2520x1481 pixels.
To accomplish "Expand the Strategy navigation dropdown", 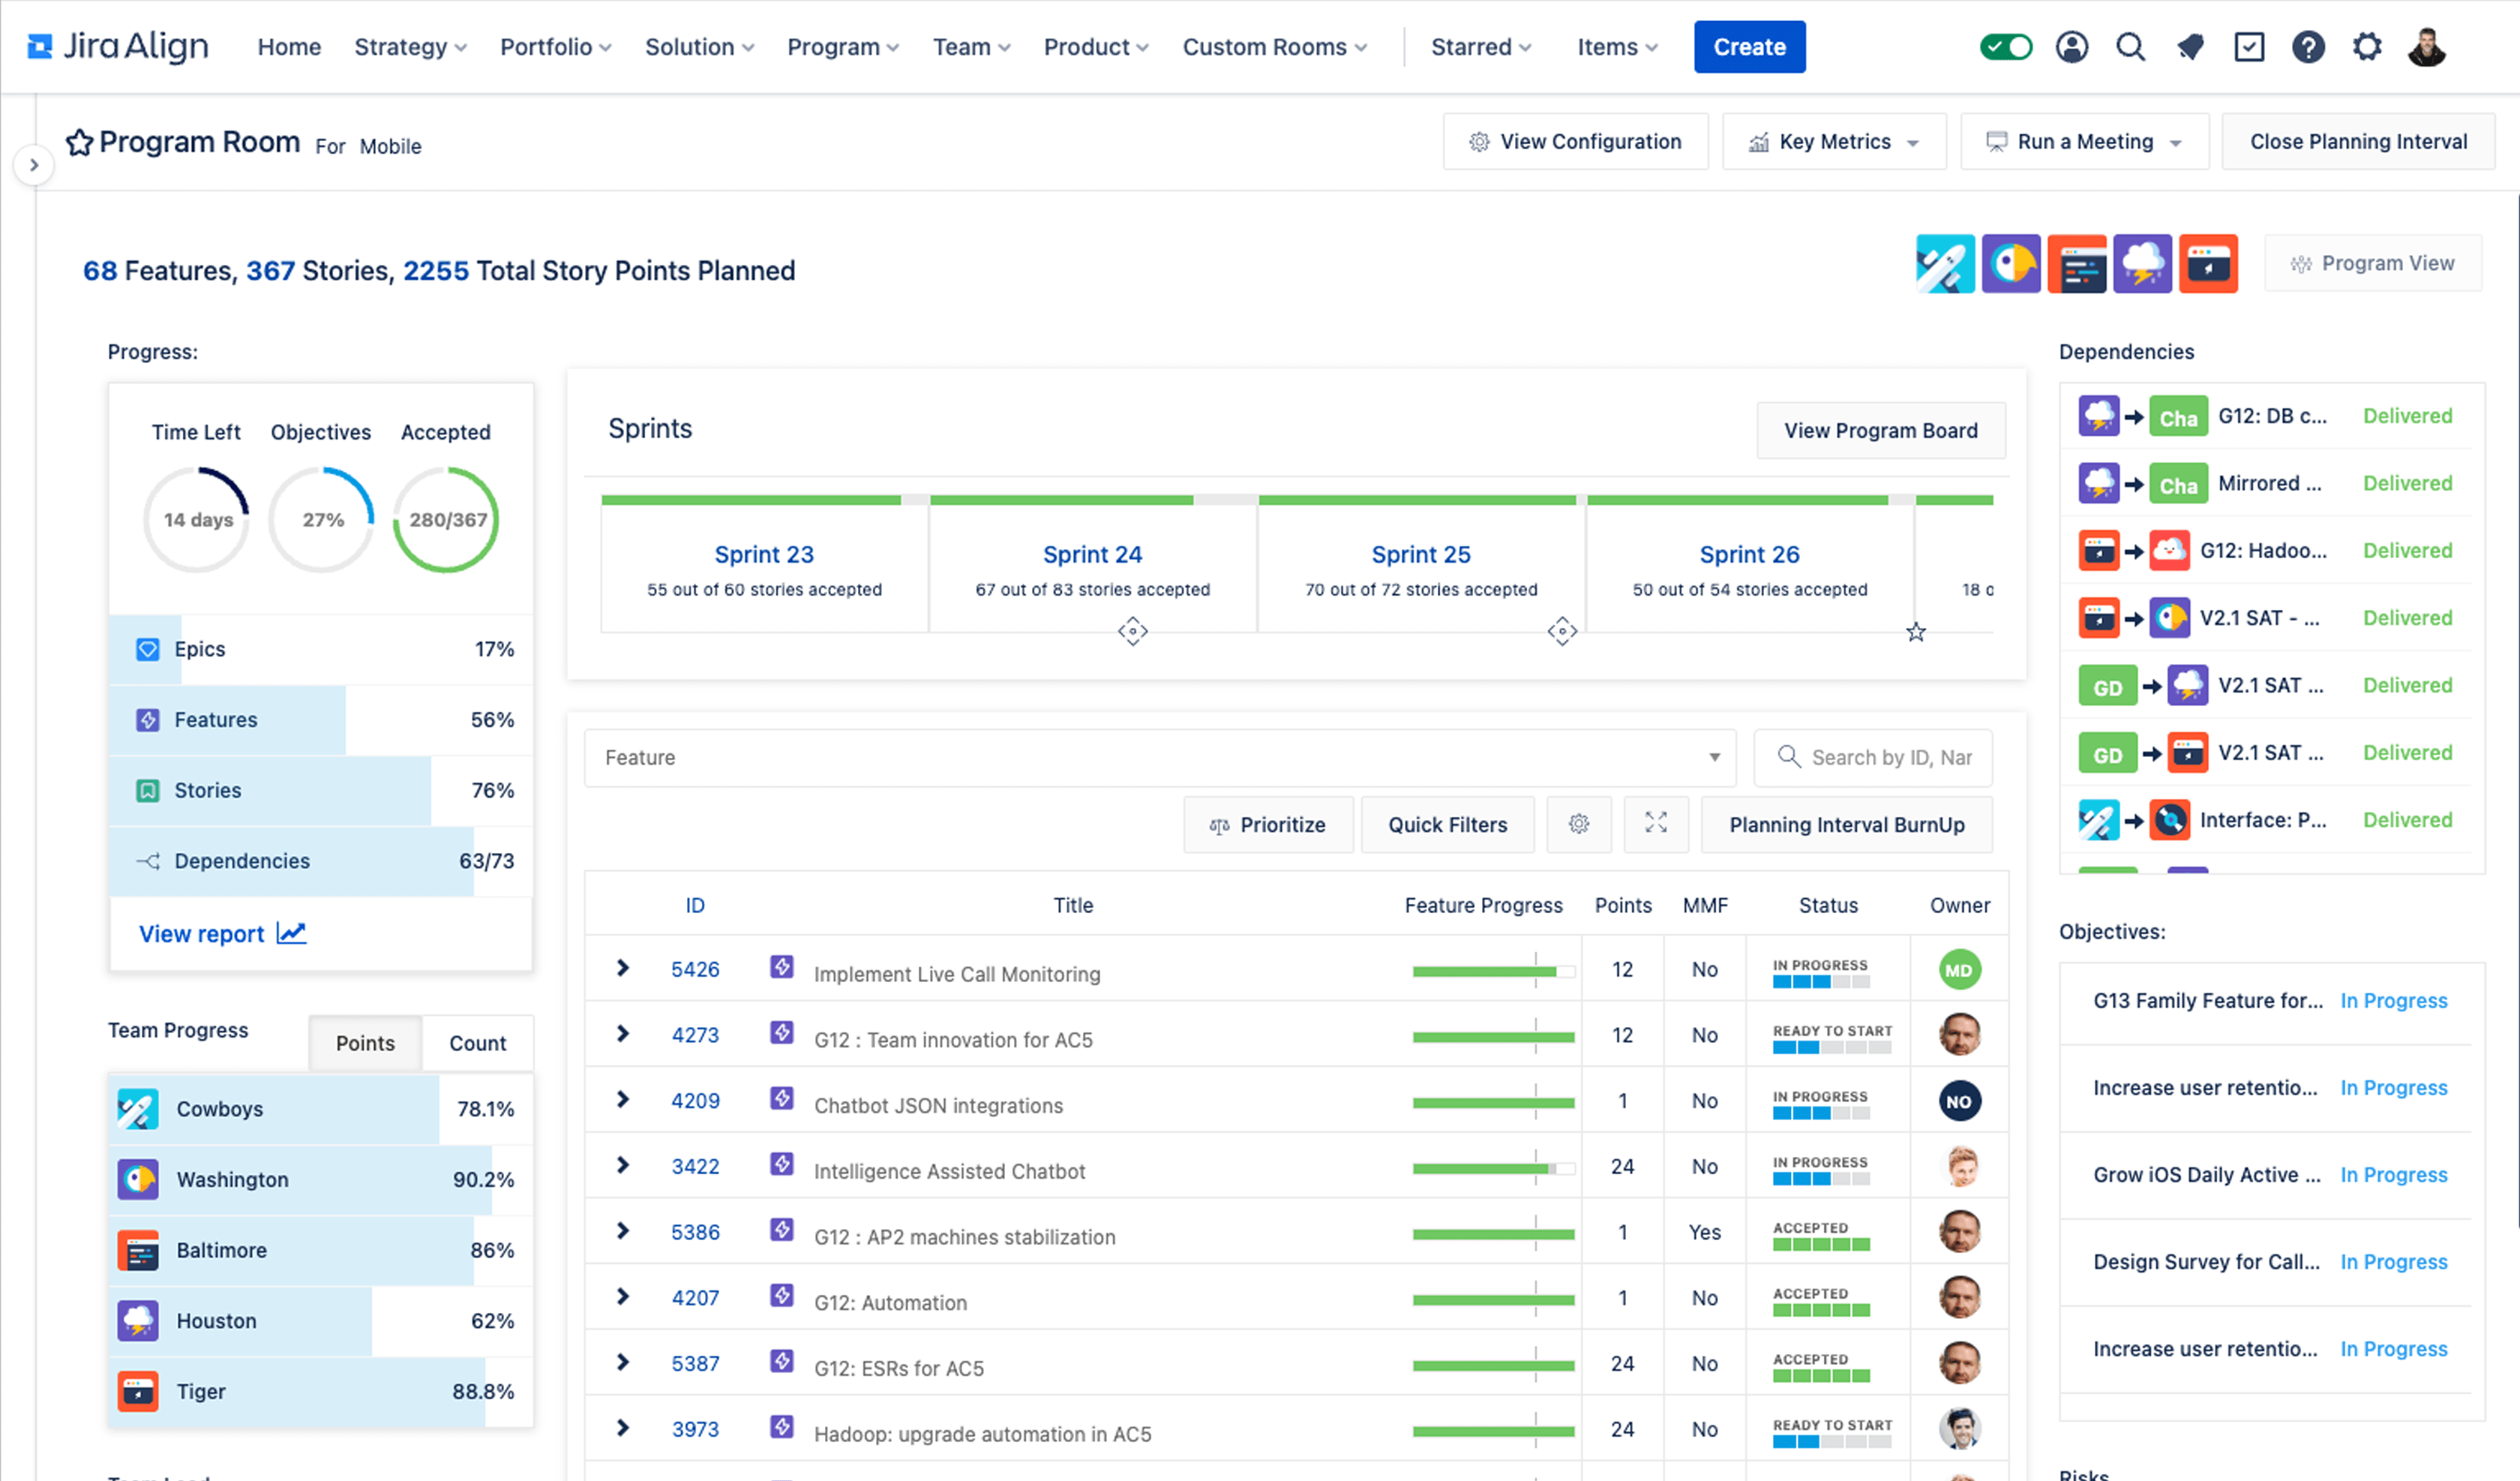I will (x=407, y=47).
